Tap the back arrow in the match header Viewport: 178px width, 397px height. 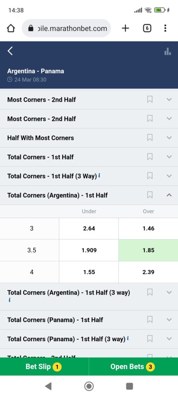(x=10, y=51)
